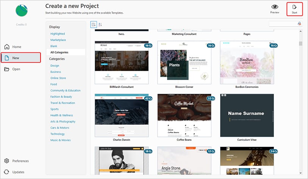
Task: Filter by Technology category
Action: pos(57,134)
